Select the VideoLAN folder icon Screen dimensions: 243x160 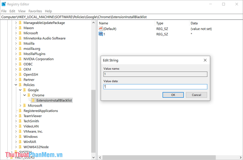point(20,126)
